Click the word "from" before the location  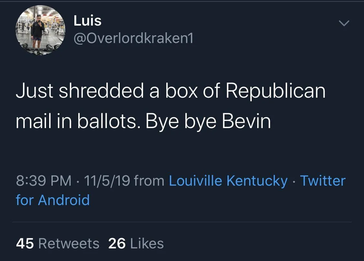pyautogui.click(x=149, y=181)
